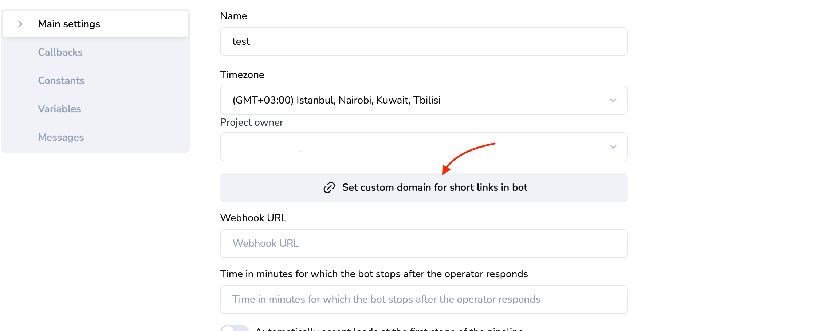The height and width of the screenshot is (331, 838).
Task: Open the Project owner selection box
Action: point(415,147)
